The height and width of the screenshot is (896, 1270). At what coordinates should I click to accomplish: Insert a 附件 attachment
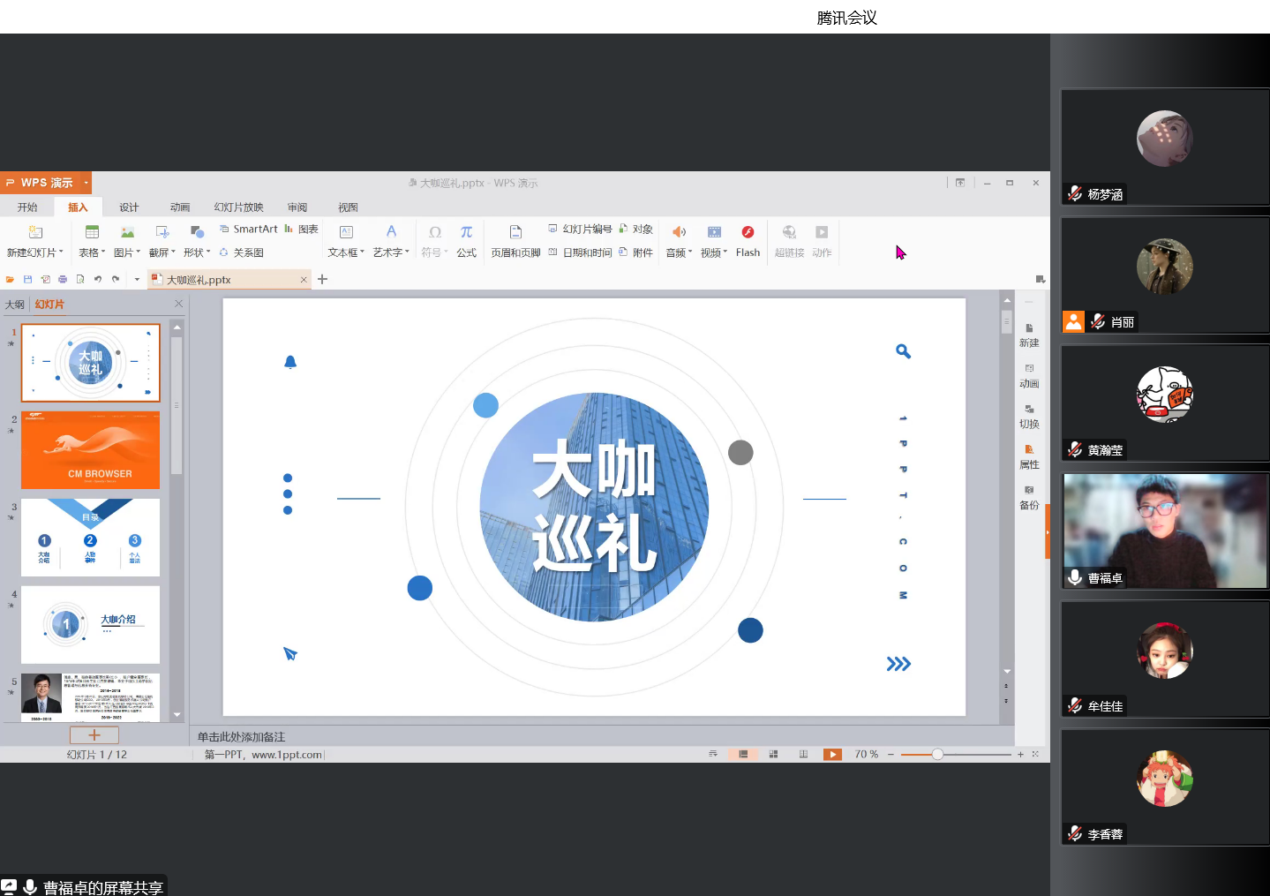point(636,252)
